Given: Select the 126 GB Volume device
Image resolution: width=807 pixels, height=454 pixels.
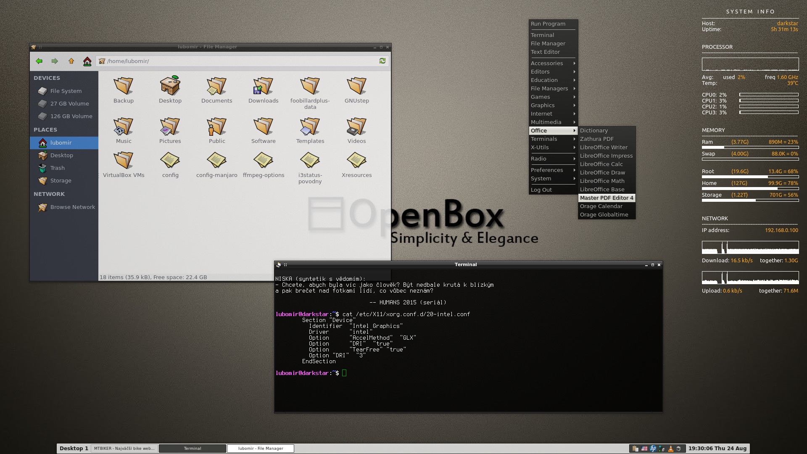Looking at the screenshot, I should [64, 116].
